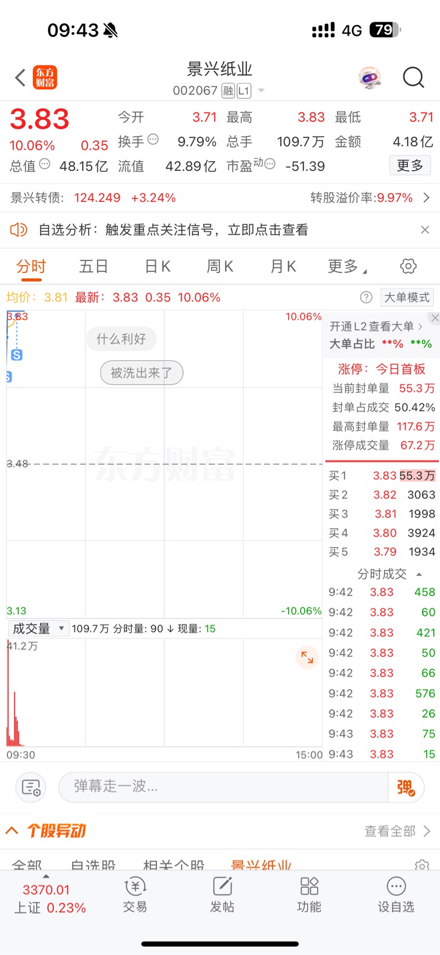Tap the blue S marker on chart
Image resolution: width=440 pixels, height=955 pixels.
pyautogui.click(x=17, y=355)
